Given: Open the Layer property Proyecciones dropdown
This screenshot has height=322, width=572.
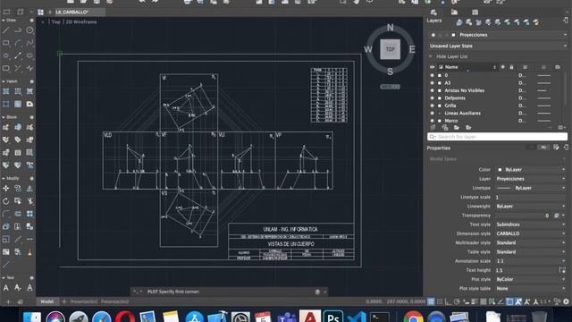Looking at the screenshot, I should (x=531, y=179).
